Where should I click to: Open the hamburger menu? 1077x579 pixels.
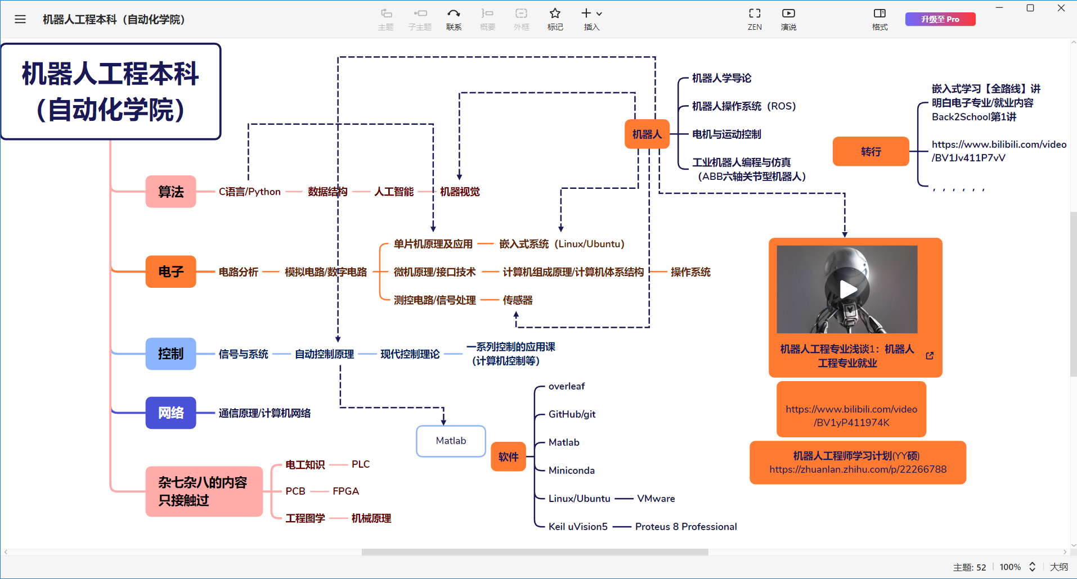tap(20, 19)
